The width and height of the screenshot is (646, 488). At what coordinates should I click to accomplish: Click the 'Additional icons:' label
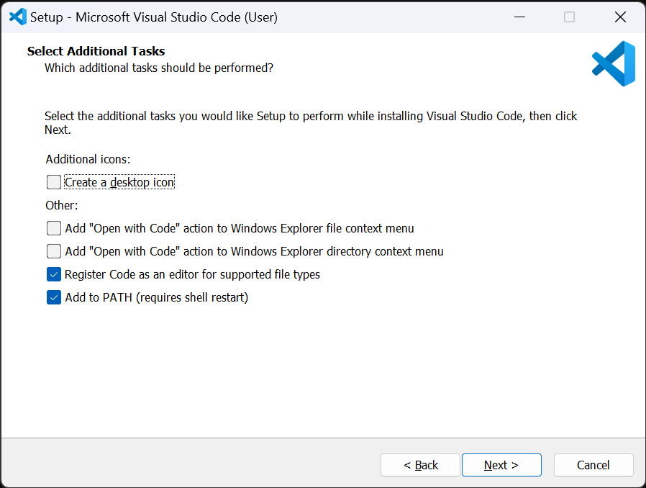coord(88,160)
